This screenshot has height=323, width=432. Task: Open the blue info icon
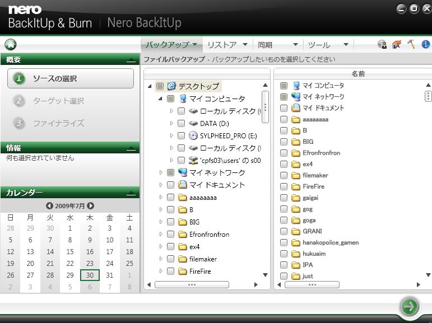(426, 44)
